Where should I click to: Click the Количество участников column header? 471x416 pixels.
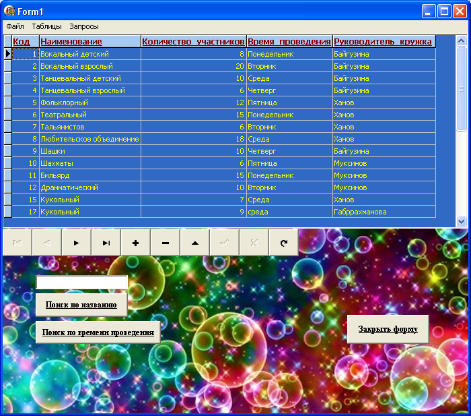(194, 42)
